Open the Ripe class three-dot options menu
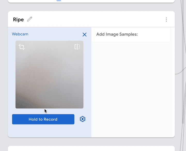 [166, 20]
